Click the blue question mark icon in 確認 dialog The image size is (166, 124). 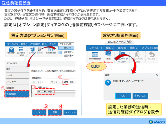click(x=108, y=83)
